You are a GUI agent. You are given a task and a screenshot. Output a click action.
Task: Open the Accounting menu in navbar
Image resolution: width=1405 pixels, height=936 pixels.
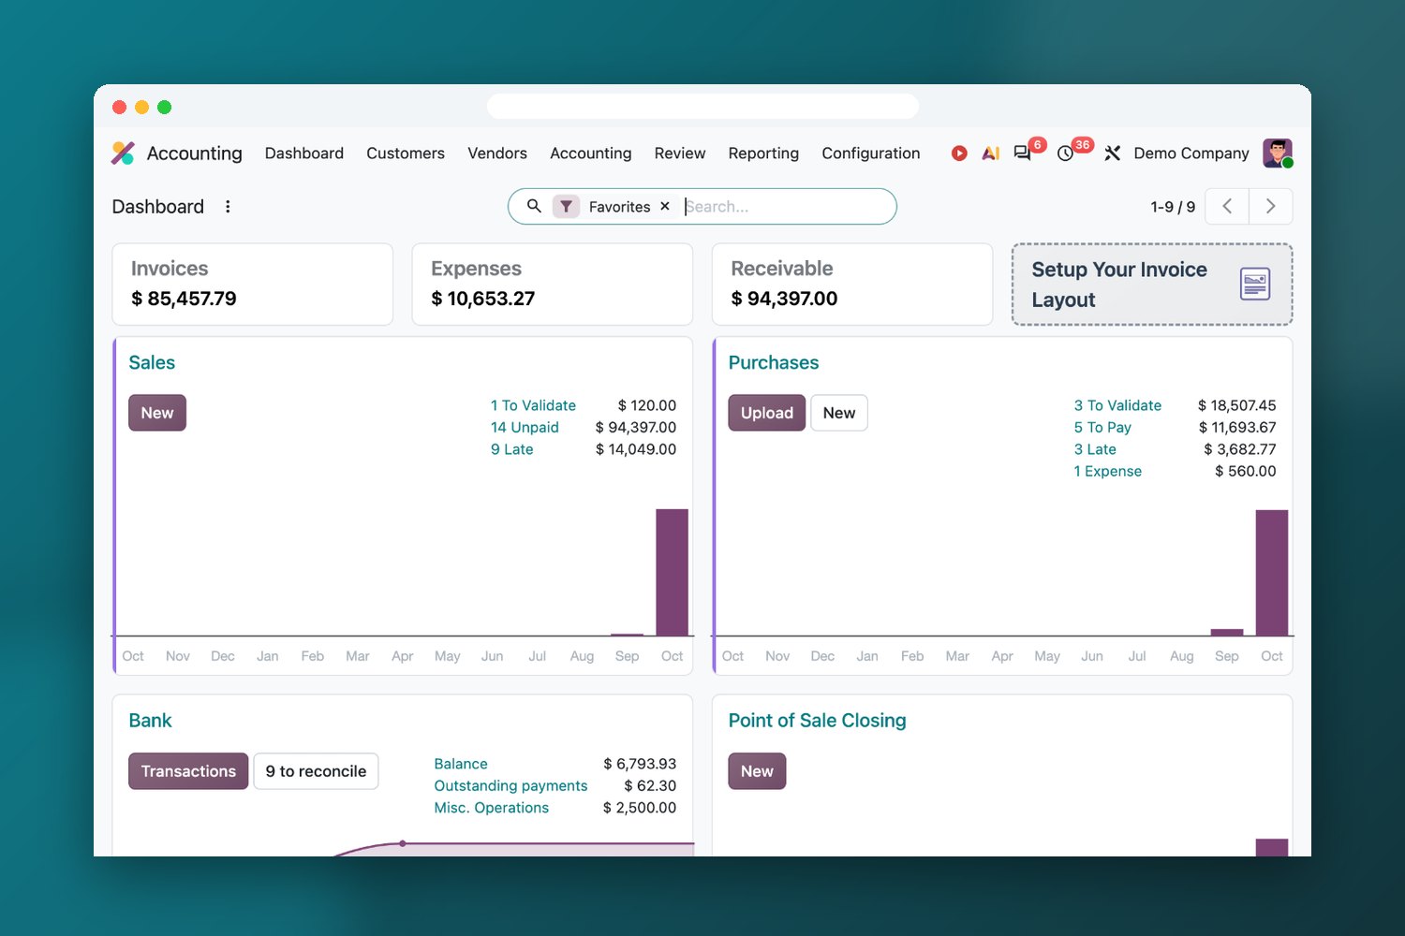pos(591,153)
